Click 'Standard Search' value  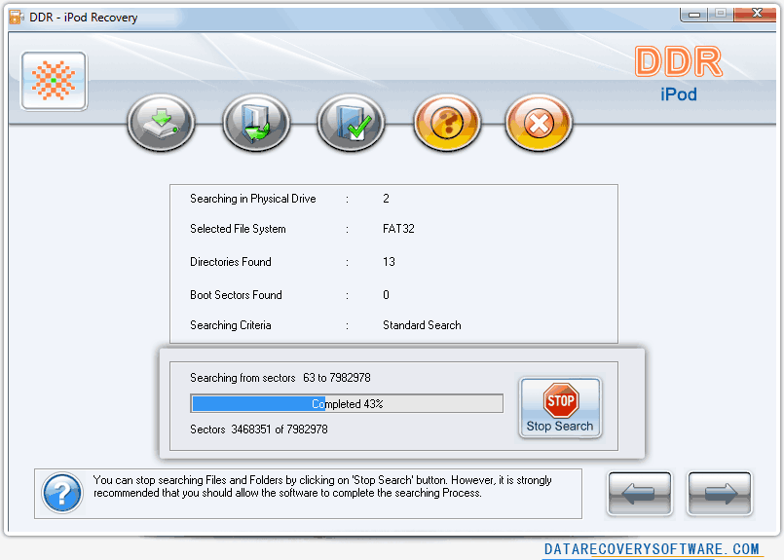point(422,325)
